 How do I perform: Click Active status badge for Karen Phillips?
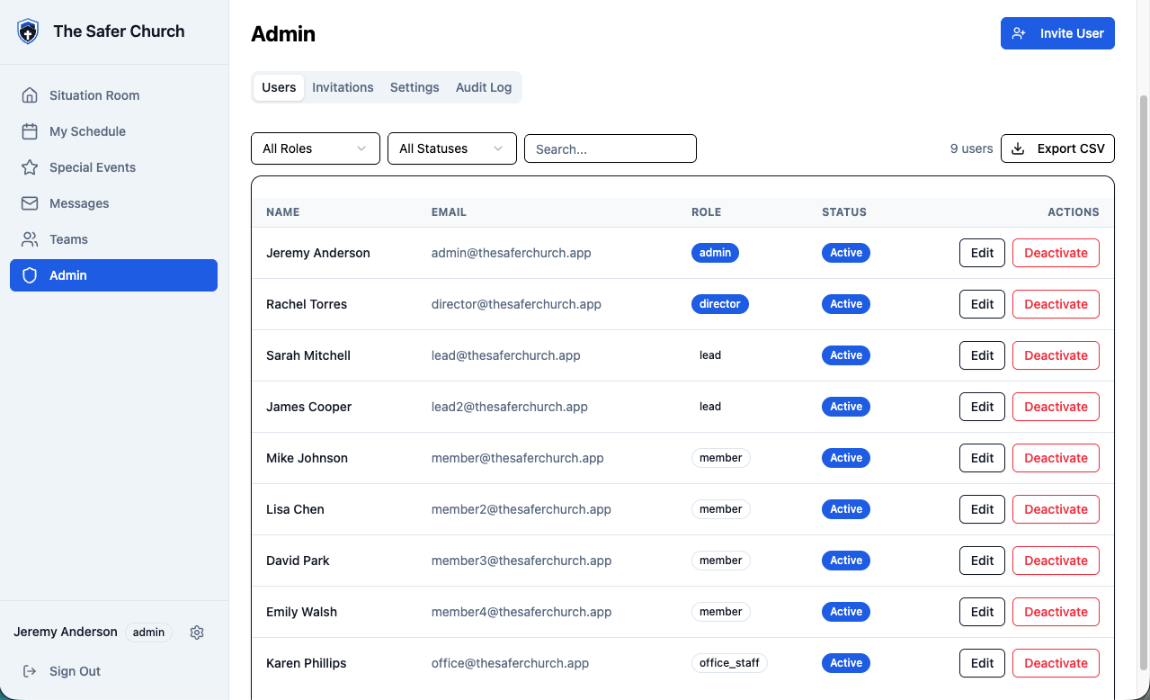point(846,663)
